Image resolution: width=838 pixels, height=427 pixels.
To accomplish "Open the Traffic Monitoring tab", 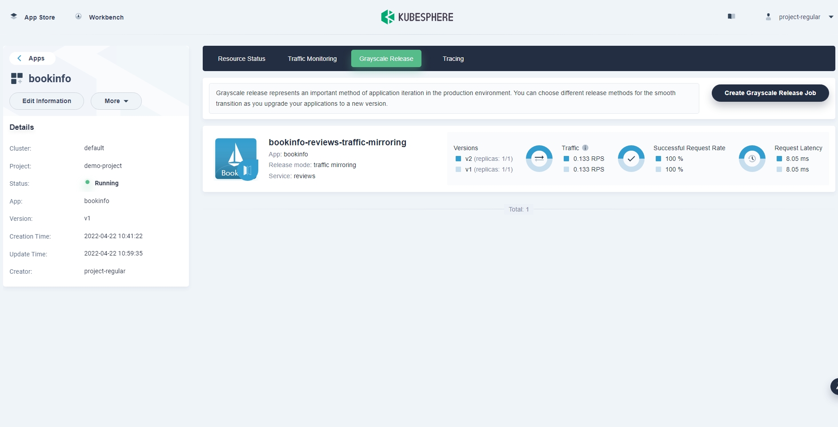I will (312, 59).
